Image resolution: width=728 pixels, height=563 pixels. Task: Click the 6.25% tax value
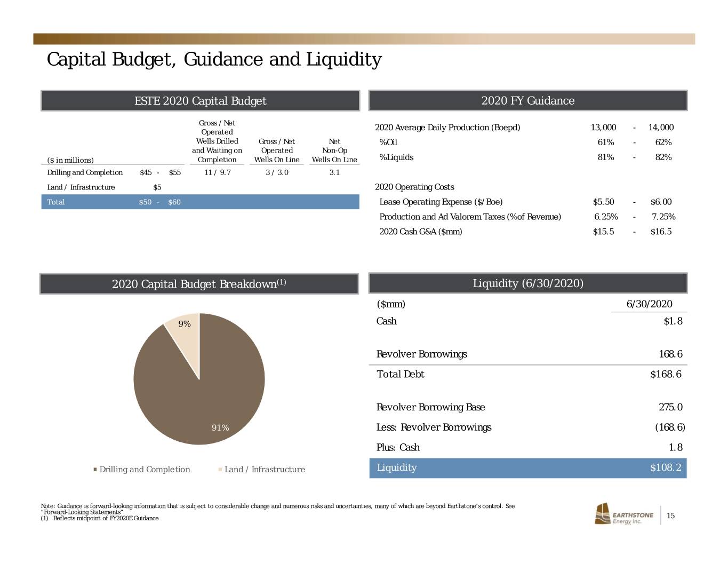coord(606,217)
